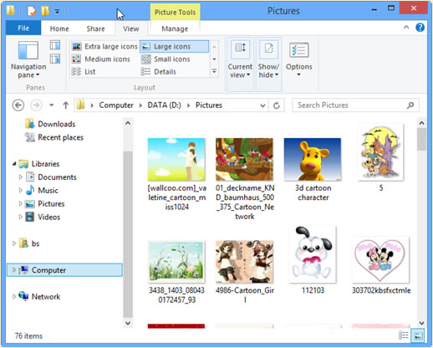Image resolution: width=433 pixels, height=348 pixels.
Task: Open the Options dropdown arrow
Action: (x=298, y=74)
